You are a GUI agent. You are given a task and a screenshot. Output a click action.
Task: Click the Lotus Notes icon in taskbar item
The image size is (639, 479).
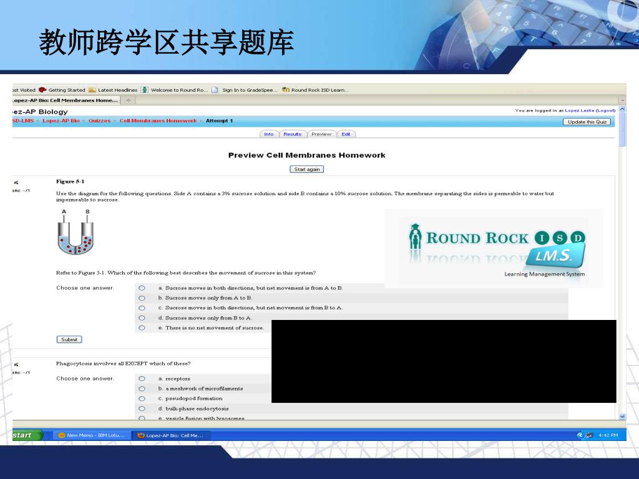pyautogui.click(x=62, y=435)
